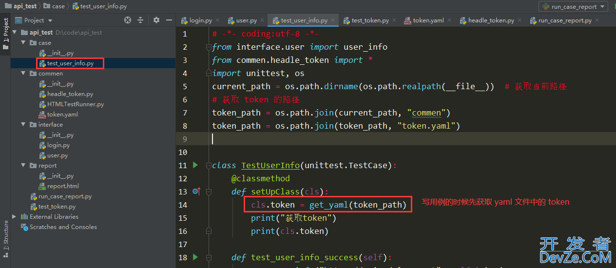This screenshot has width=616, height=268.
Task: Click TestUserInfo class name in editor
Action: coord(270,165)
